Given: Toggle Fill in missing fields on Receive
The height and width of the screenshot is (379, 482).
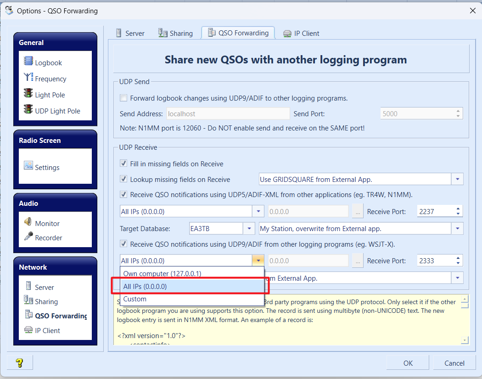Looking at the screenshot, I should point(123,164).
